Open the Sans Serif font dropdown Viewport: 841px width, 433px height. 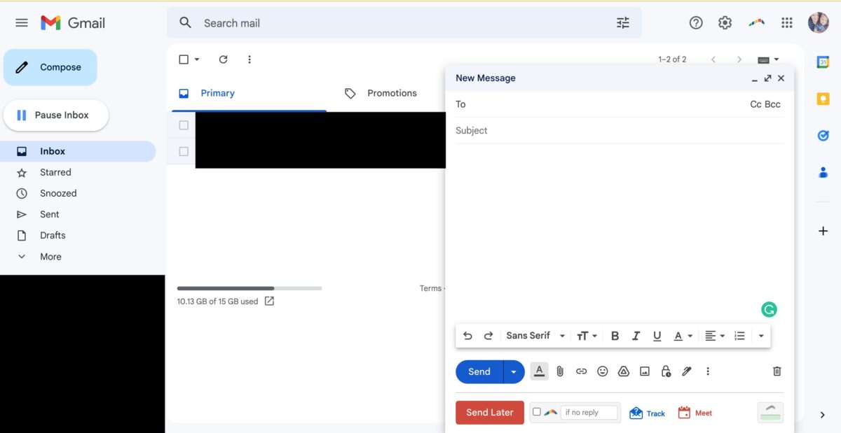[535, 336]
